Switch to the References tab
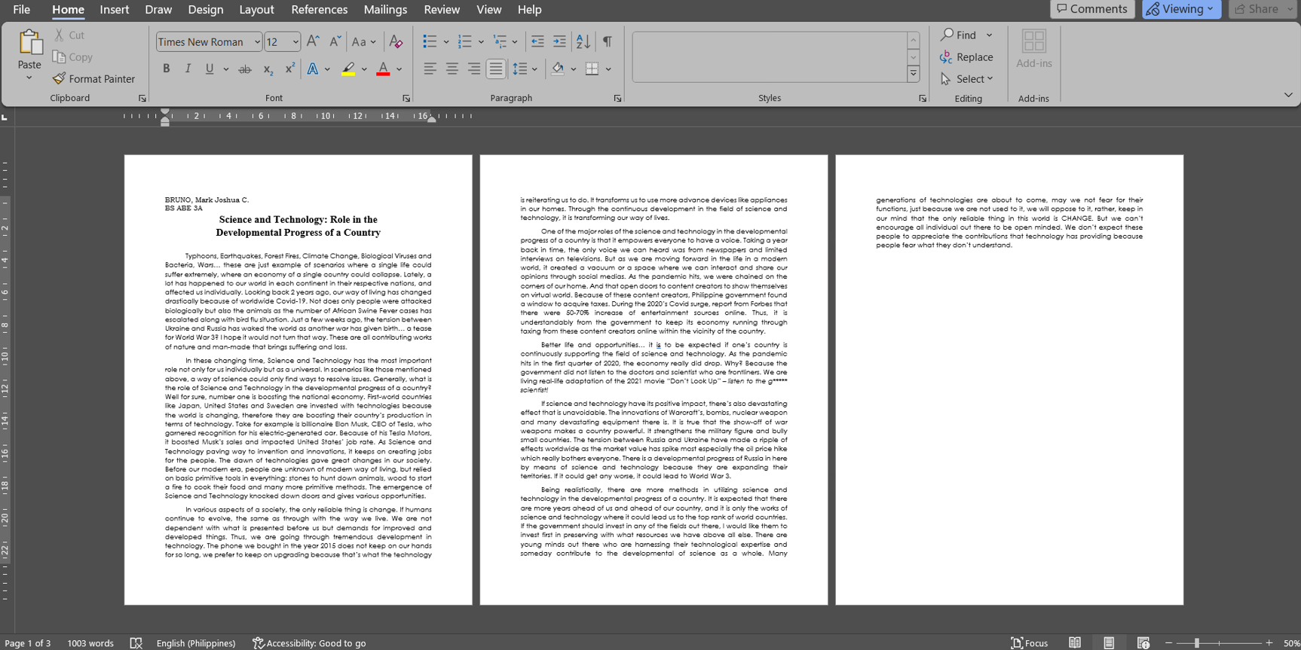The width and height of the screenshot is (1301, 650). [320, 9]
